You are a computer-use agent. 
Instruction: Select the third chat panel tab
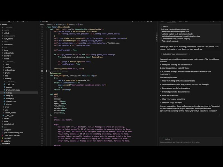184,21
